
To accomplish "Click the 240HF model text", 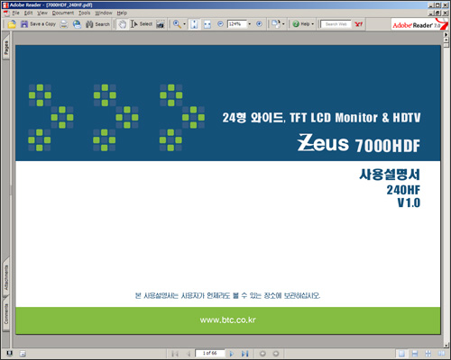I will pyautogui.click(x=403, y=190).
